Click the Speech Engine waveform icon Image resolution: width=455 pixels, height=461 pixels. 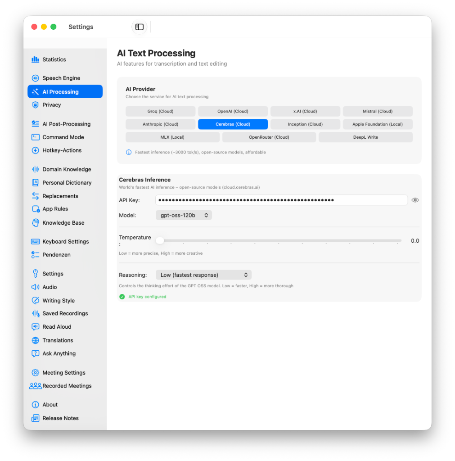(x=35, y=78)
